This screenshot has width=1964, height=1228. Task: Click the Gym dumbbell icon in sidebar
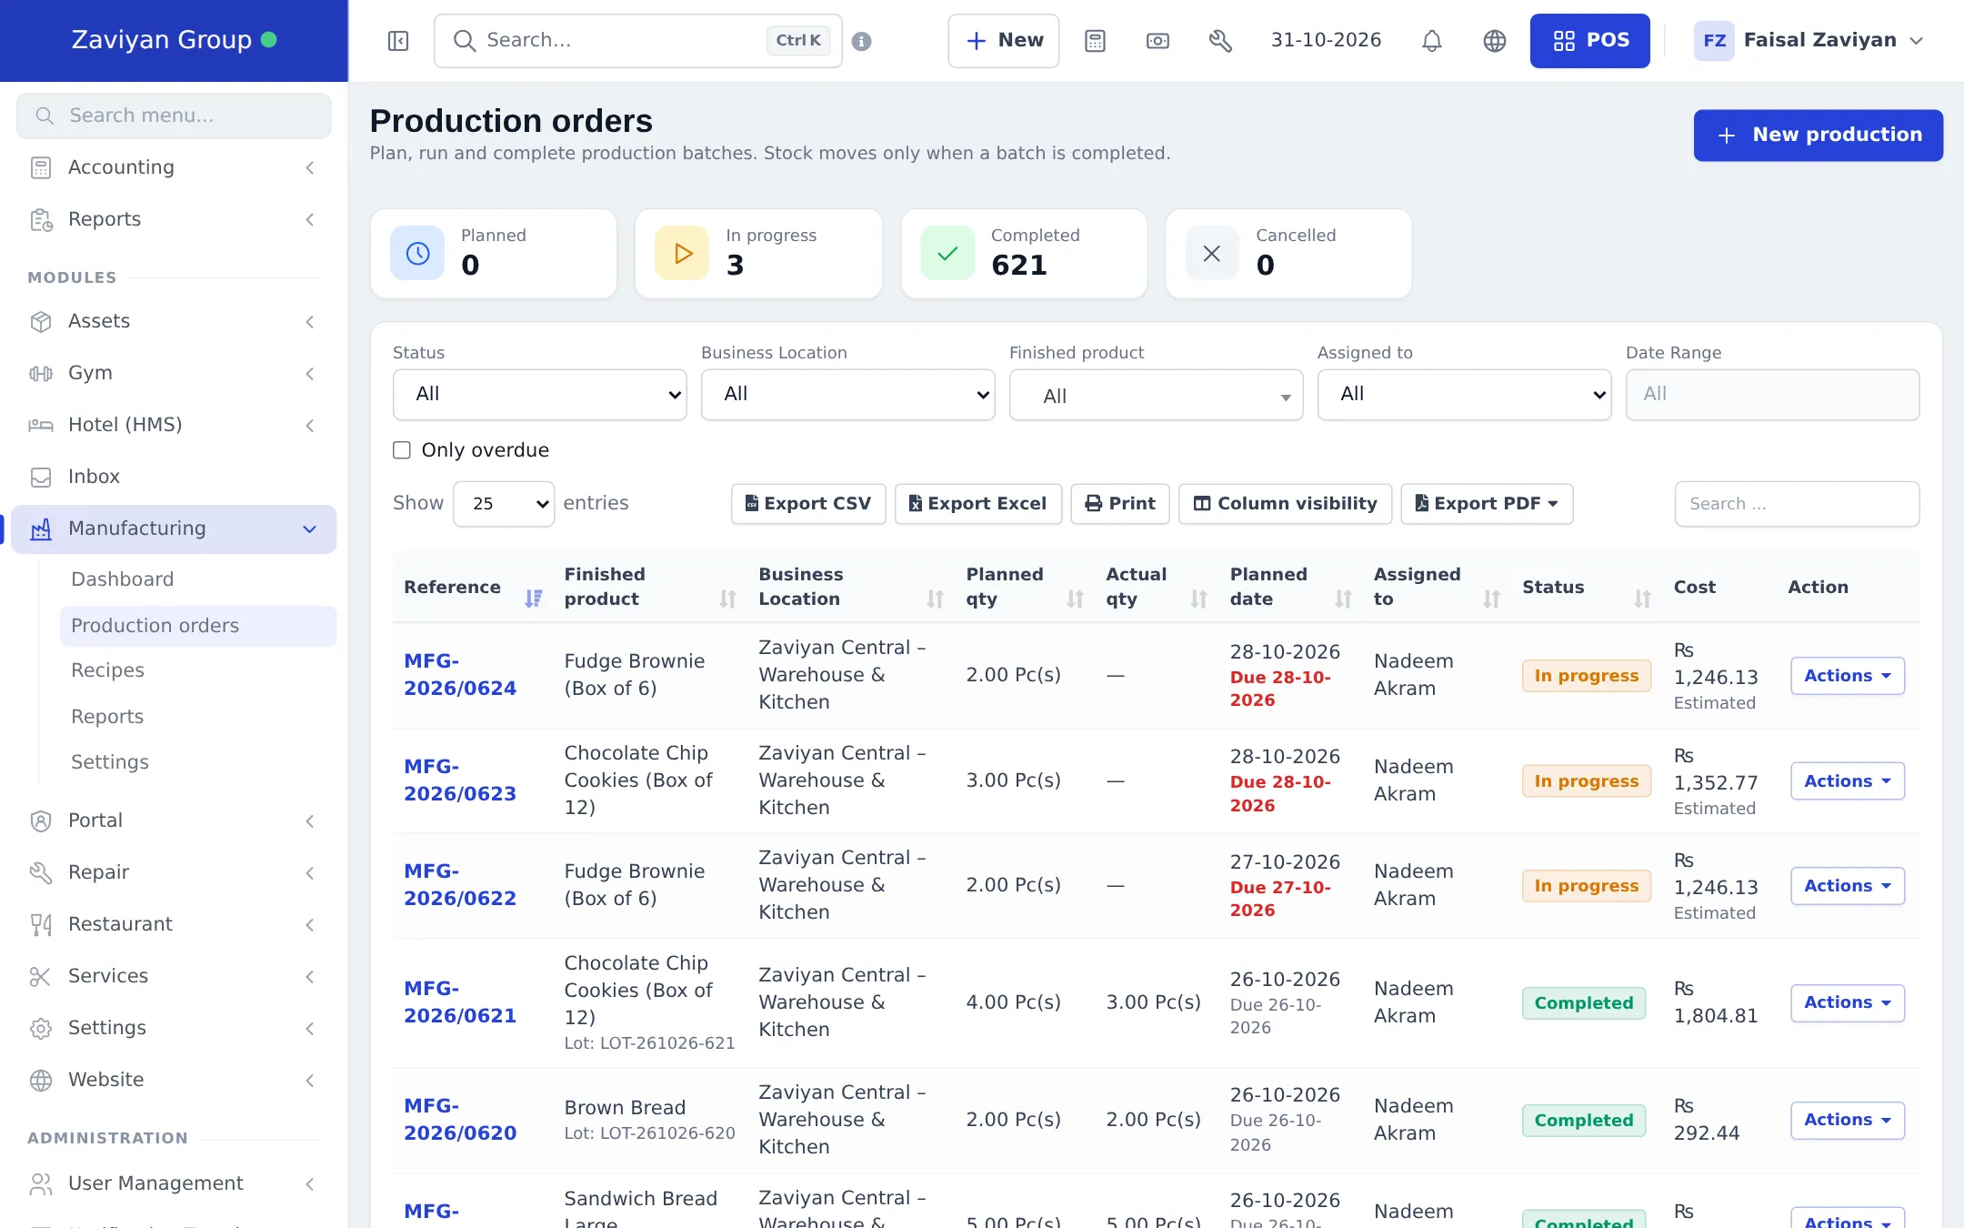coord(41,373)
